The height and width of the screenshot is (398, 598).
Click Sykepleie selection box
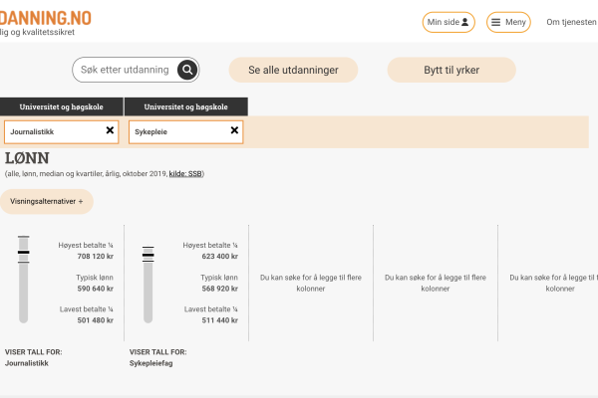(x=185, y=132)
